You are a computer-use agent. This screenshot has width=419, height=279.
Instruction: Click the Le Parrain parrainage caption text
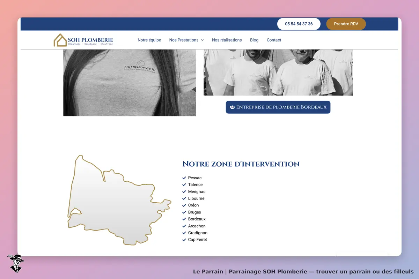pyautogui.click(x=303, y=272)
